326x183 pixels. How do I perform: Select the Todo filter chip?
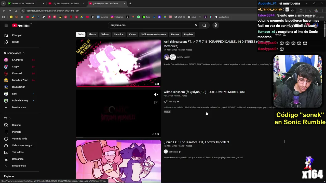click(81, 34)
